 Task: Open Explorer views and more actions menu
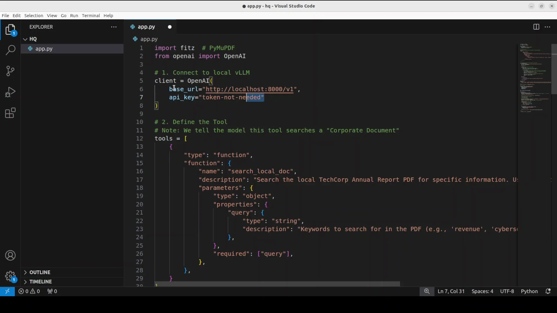tap(114, 27)
